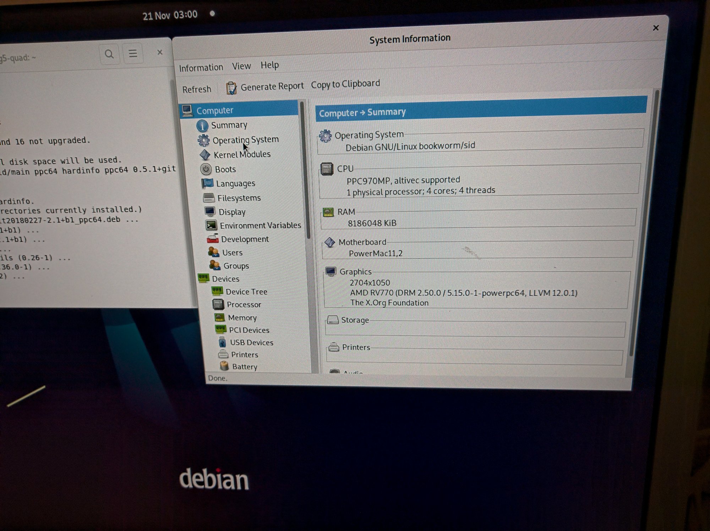
Task: Select the Users entry in sidebar
Action: tap(232, 253)
